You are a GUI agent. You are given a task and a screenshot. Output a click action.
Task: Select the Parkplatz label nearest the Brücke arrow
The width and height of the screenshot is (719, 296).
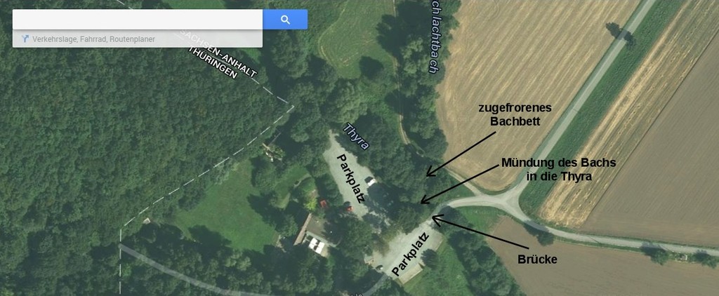(411, 255)
